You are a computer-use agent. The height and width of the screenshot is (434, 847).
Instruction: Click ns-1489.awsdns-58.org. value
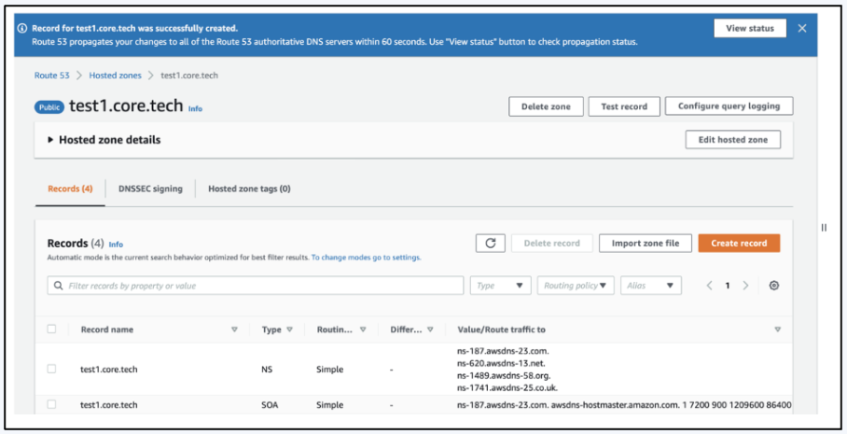[x=504, y=375]
